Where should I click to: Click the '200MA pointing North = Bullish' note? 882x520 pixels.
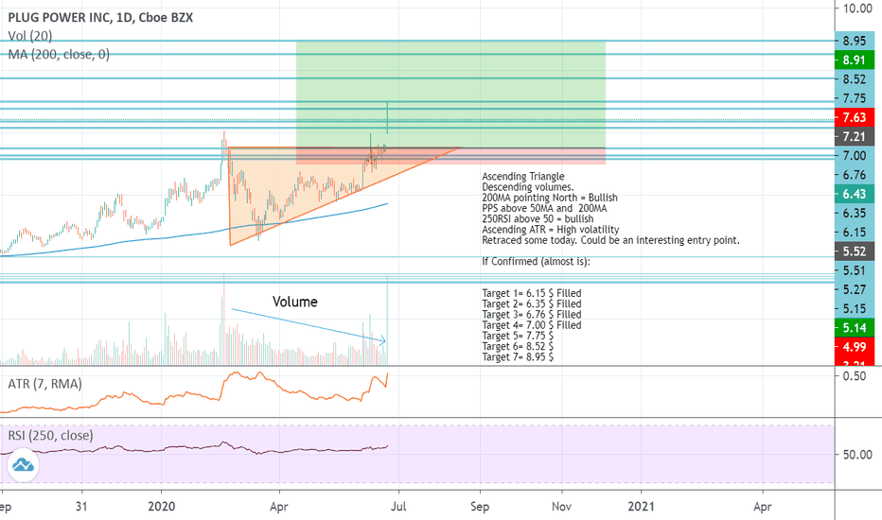(550, 198)
